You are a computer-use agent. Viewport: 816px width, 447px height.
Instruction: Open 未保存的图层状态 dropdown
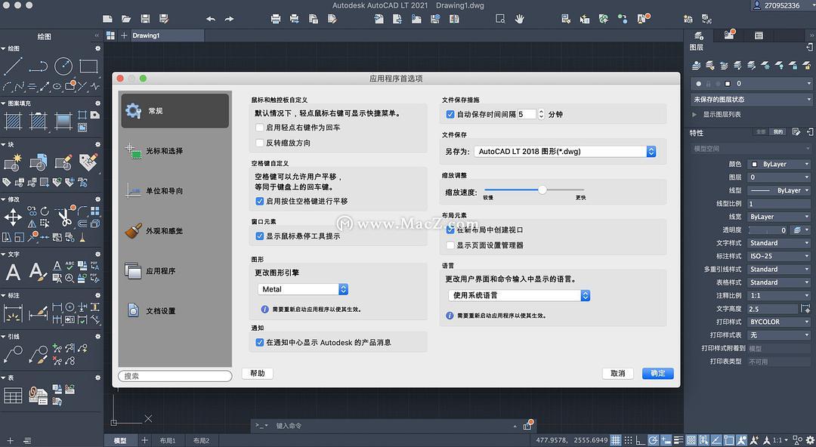(752, 99)
